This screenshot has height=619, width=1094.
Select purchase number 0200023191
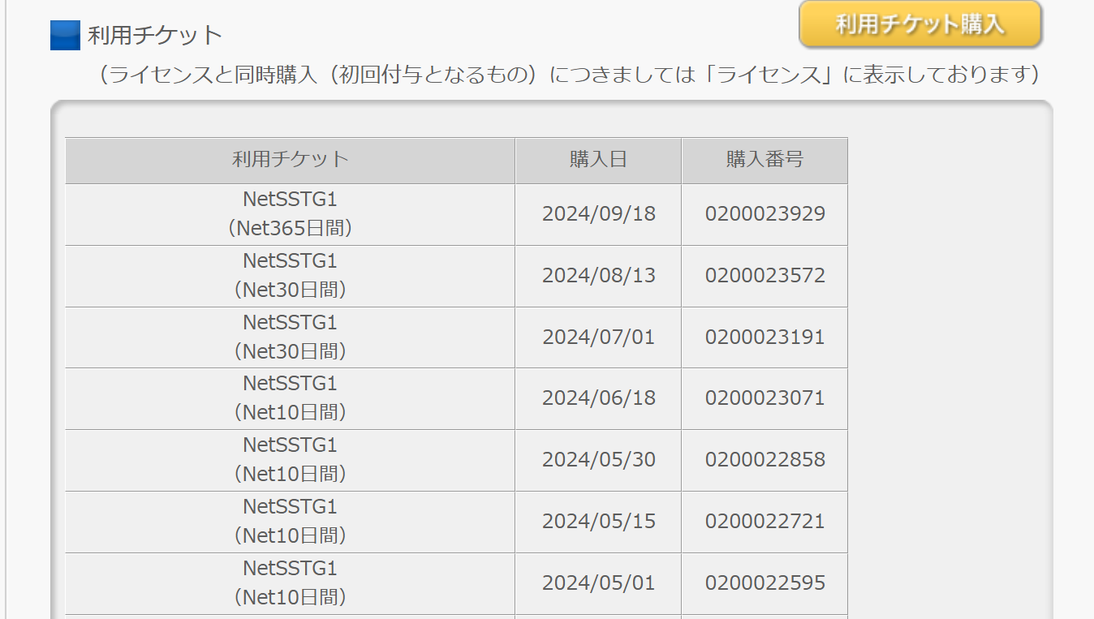(x=765, y=337)
